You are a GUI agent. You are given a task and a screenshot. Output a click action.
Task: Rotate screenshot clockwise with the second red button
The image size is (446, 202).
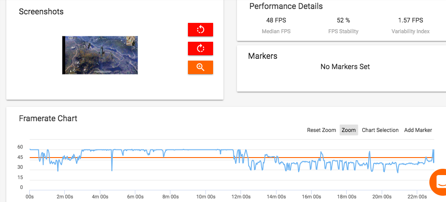pyautogui.click(x=200, y=48)
